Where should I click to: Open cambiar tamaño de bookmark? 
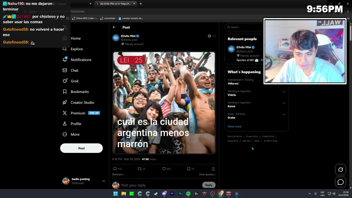(131, 18)
